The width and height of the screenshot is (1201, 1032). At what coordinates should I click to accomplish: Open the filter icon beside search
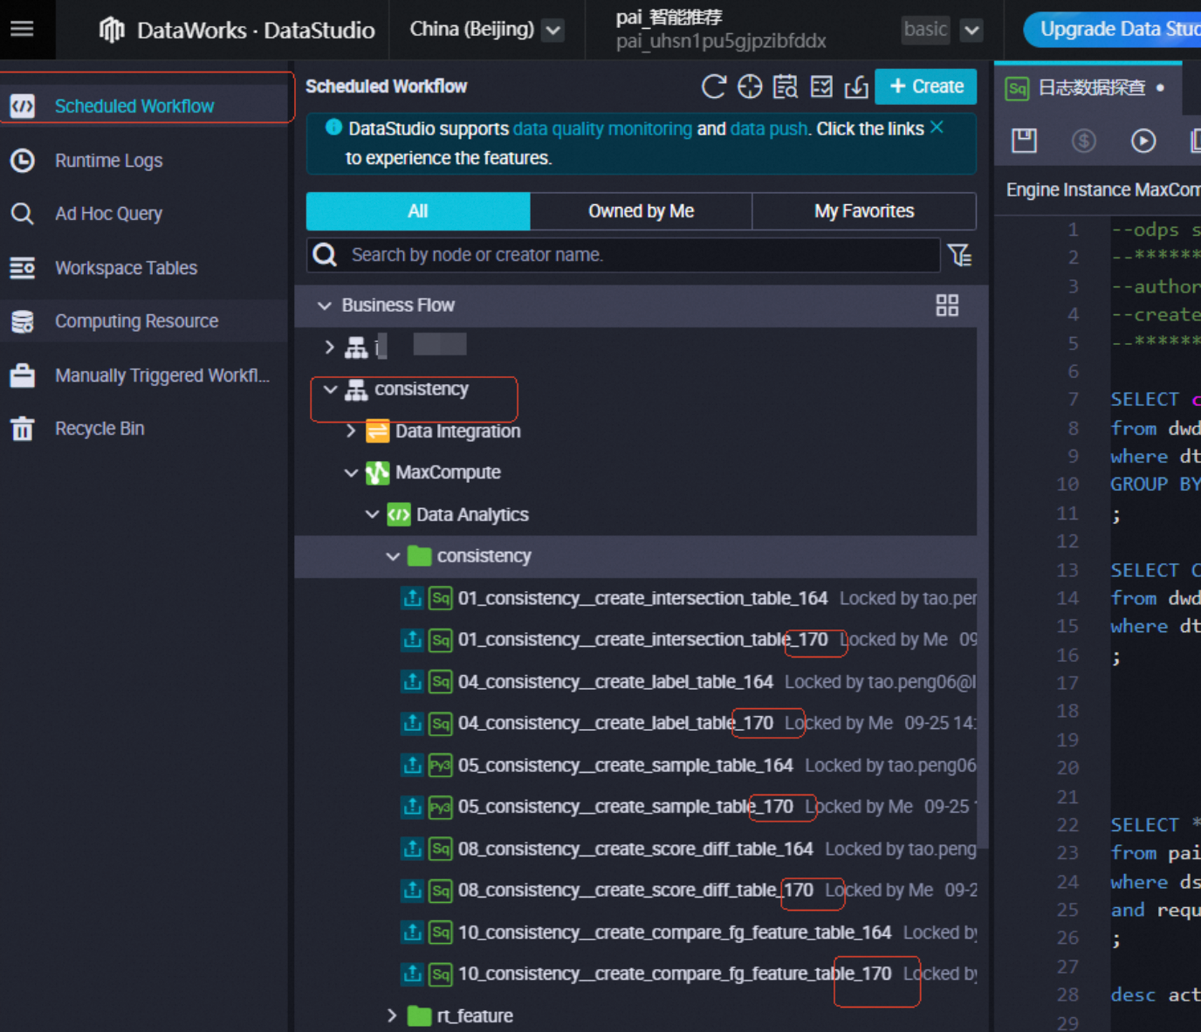tap(959, 255)
